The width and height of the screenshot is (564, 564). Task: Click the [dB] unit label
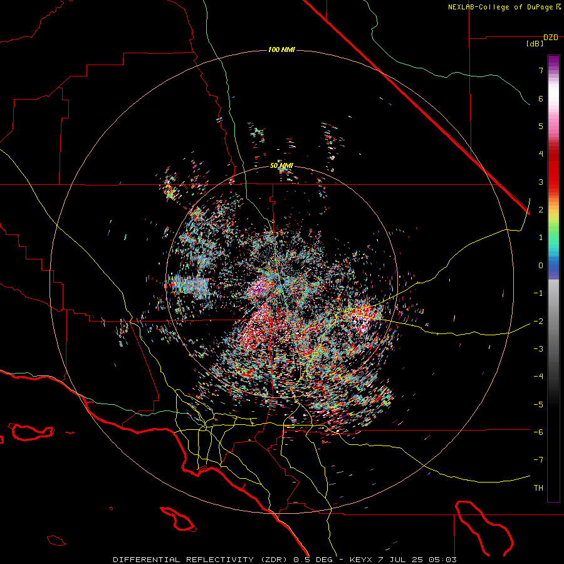click(535, 44)
